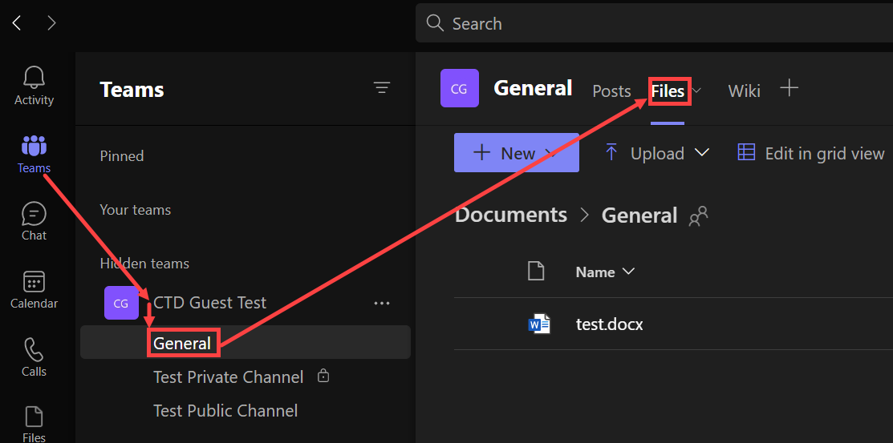
Task: Open the Teams section in sidebar
Action: click(x=35, y=154)
